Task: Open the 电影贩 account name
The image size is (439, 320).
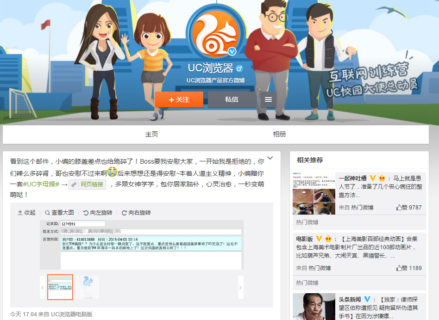Action: 304,239
